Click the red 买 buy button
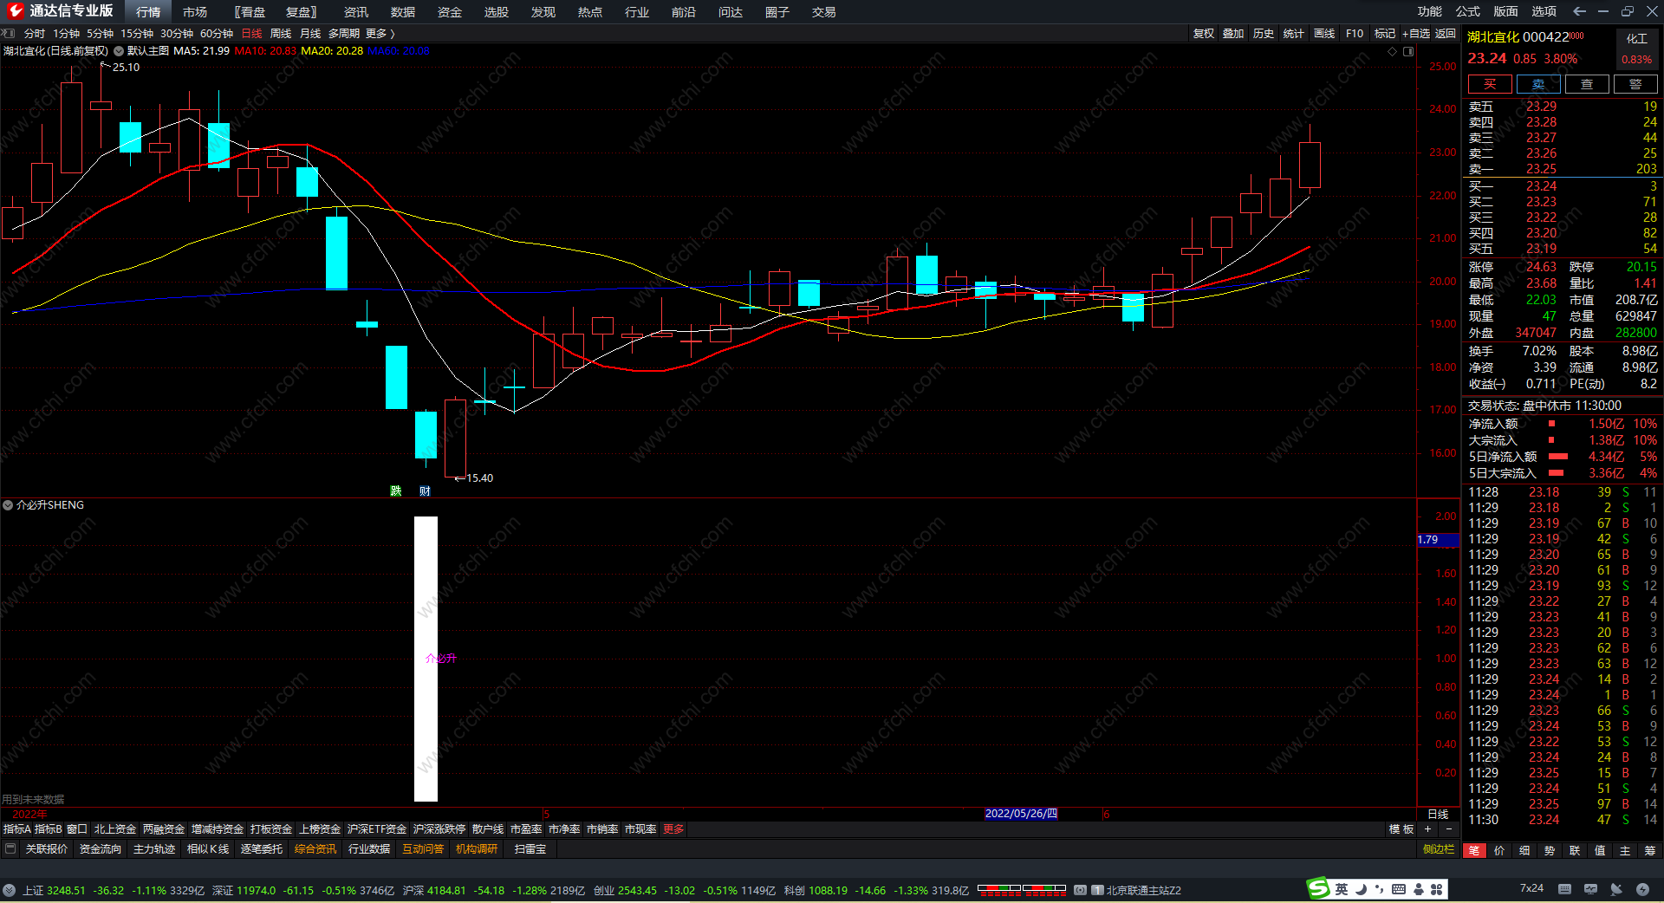 tap(1490, 84)
